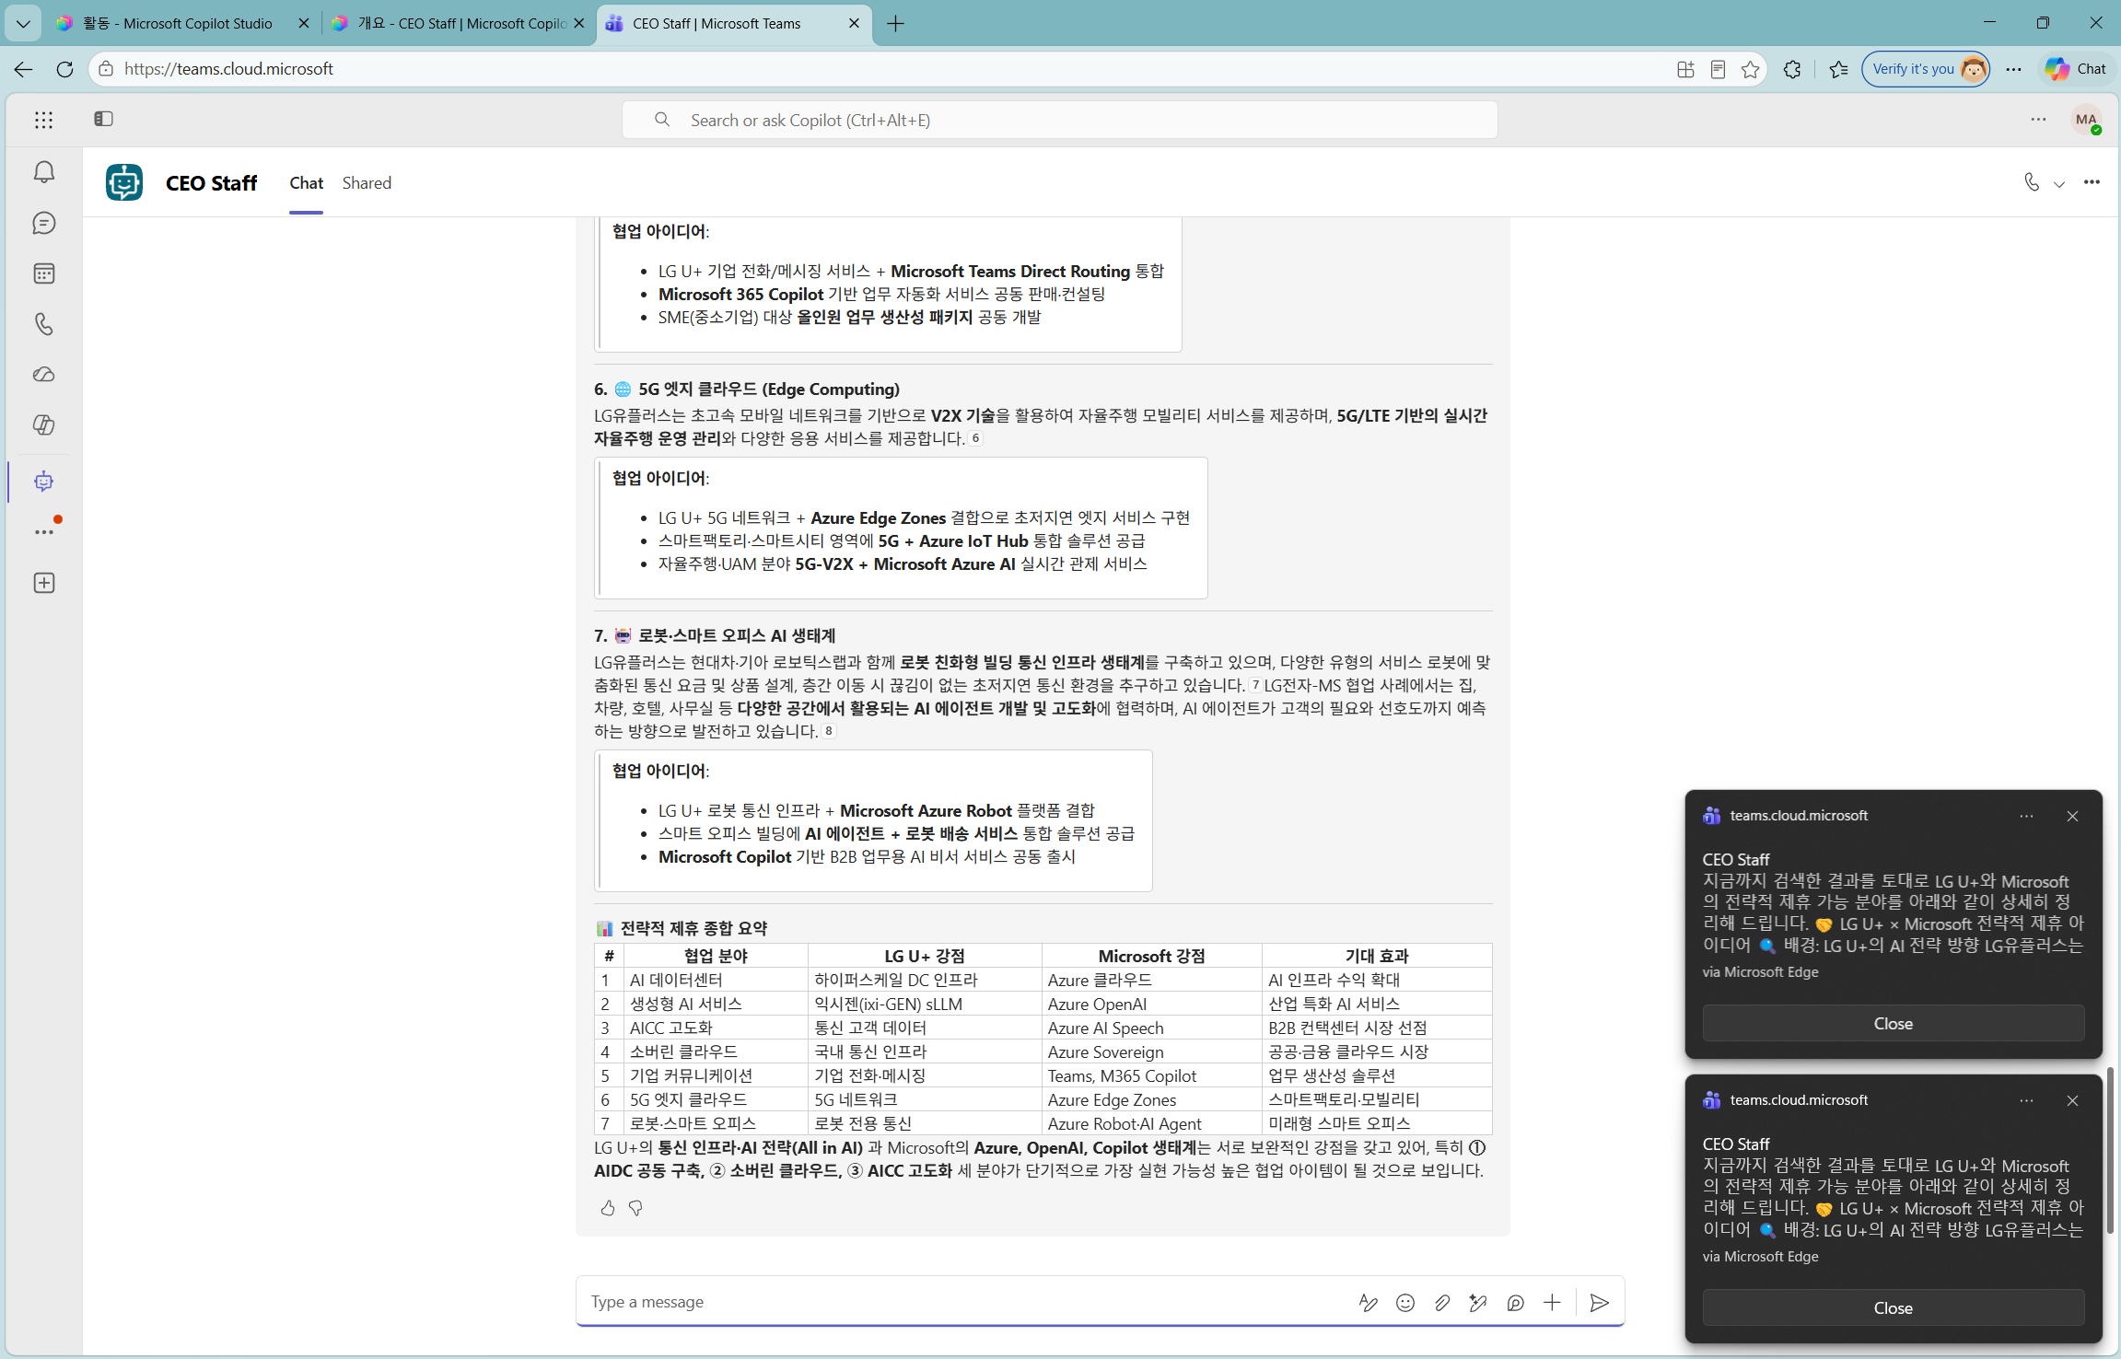Show more apps via sidebar ellipsis

coord(44,532)
